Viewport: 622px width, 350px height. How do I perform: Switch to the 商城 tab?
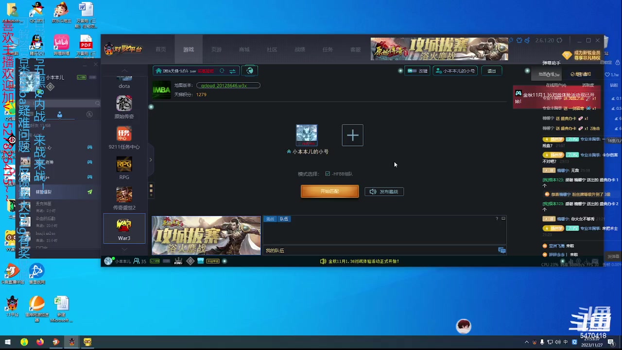[244, 49]
